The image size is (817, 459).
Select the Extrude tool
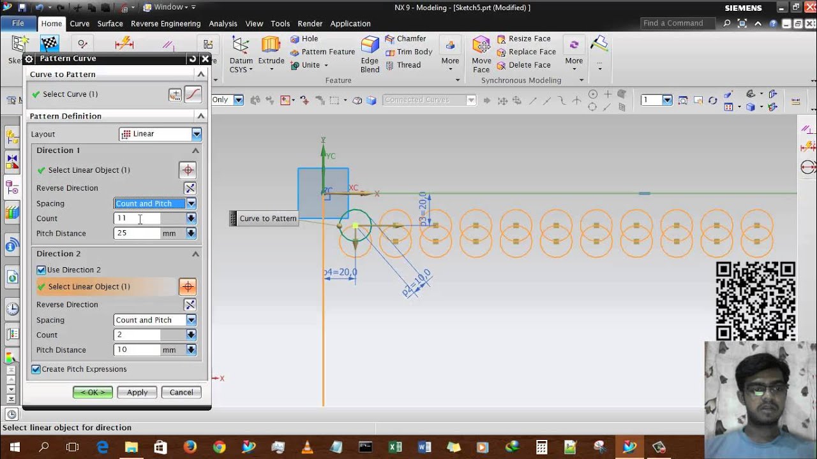271,46
